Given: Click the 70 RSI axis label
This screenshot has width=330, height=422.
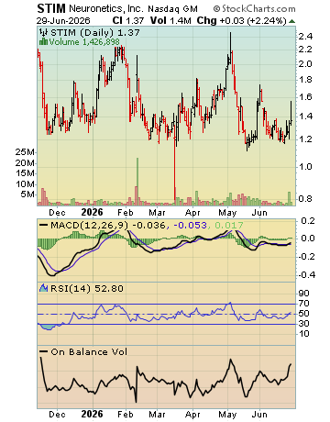Looking at the screenshot, I should click(x=304, y=304).
